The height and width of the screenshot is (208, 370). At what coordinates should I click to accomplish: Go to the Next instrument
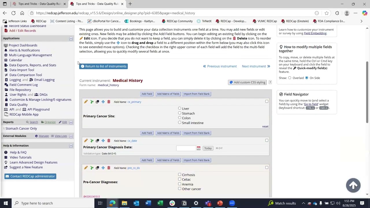pos(256,66)
